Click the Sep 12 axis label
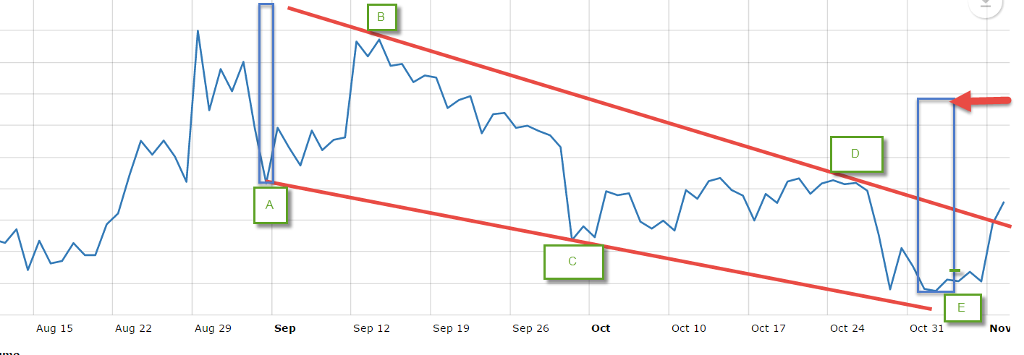The image size is (1024, 355). click(372, 328)
